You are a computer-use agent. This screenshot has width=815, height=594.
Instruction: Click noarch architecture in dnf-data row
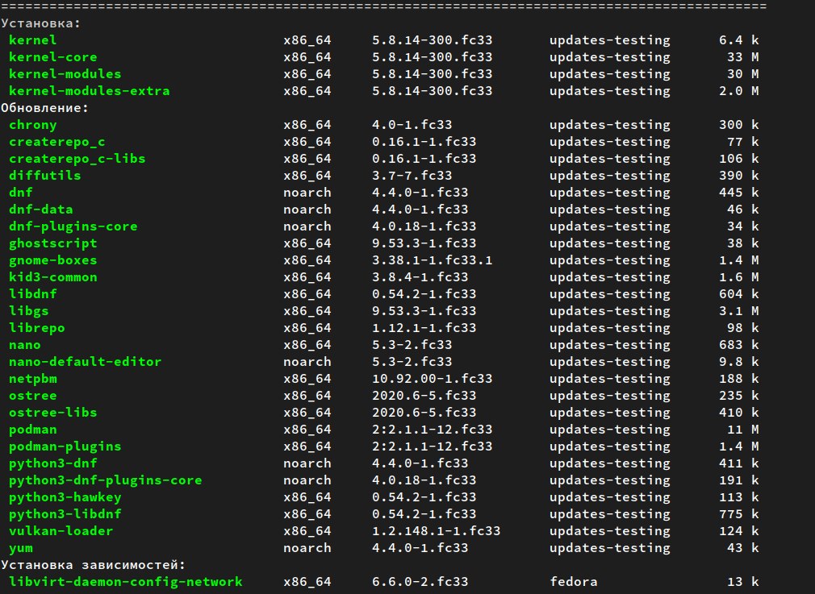307,210
